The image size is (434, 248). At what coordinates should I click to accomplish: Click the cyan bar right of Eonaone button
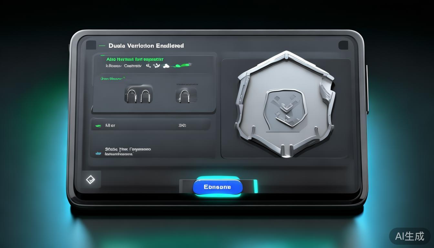(x=256, y=187)
